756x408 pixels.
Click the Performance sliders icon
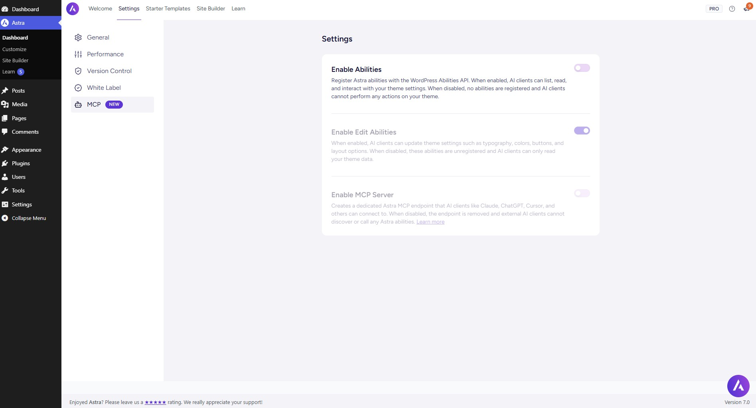(78, 54)
